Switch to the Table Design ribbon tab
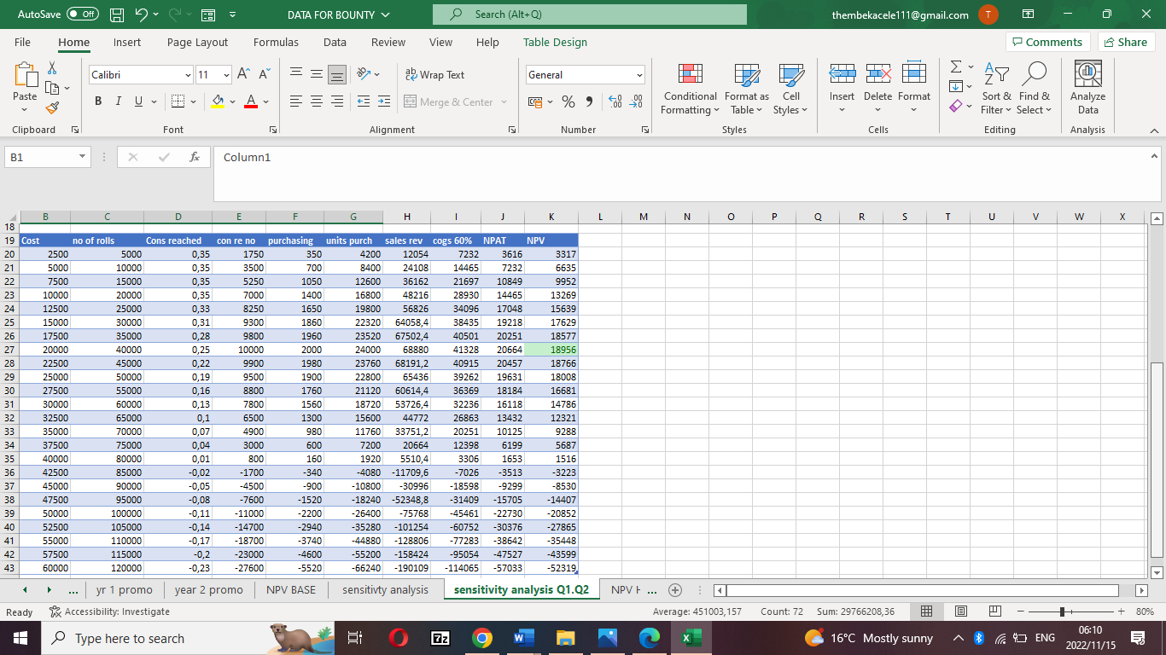The image size is (1166, 655). [x=556, y=41]
